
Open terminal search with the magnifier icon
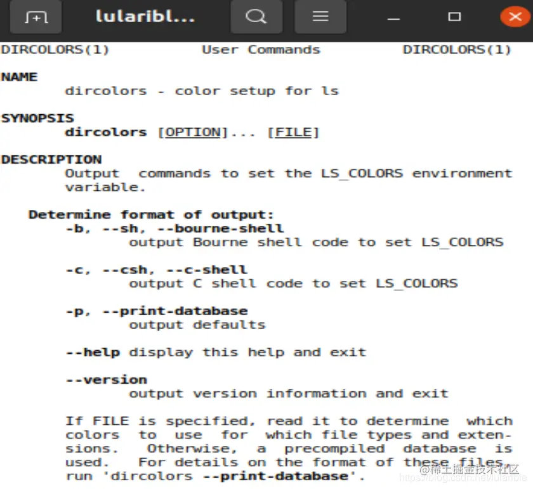coord(256,16)
